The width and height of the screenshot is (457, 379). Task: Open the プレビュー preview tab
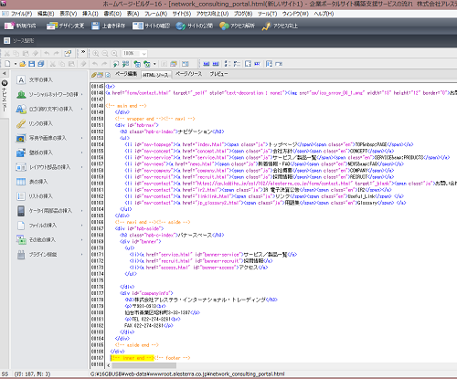point(218,74)
